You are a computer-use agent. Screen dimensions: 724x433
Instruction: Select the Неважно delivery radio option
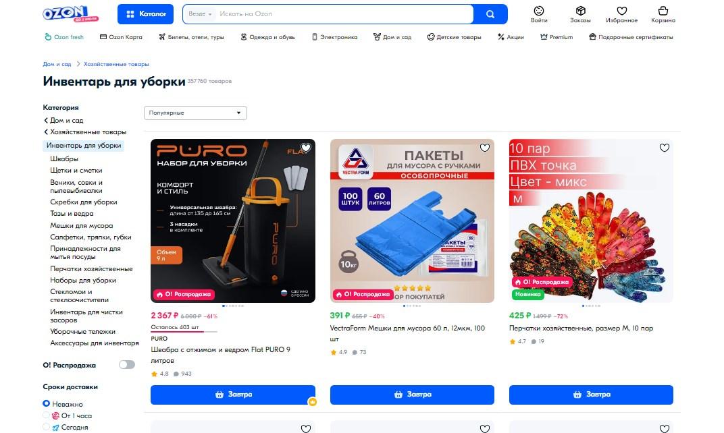46,403
